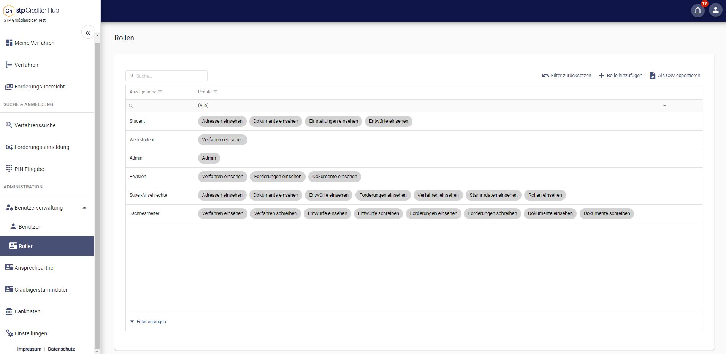The image size is (726, 354).
Task: Sort by Anzeigename column header
Action: 143,92
